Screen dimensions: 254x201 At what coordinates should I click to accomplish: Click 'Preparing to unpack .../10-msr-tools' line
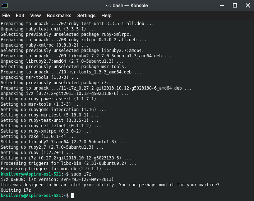pos(71,72)
